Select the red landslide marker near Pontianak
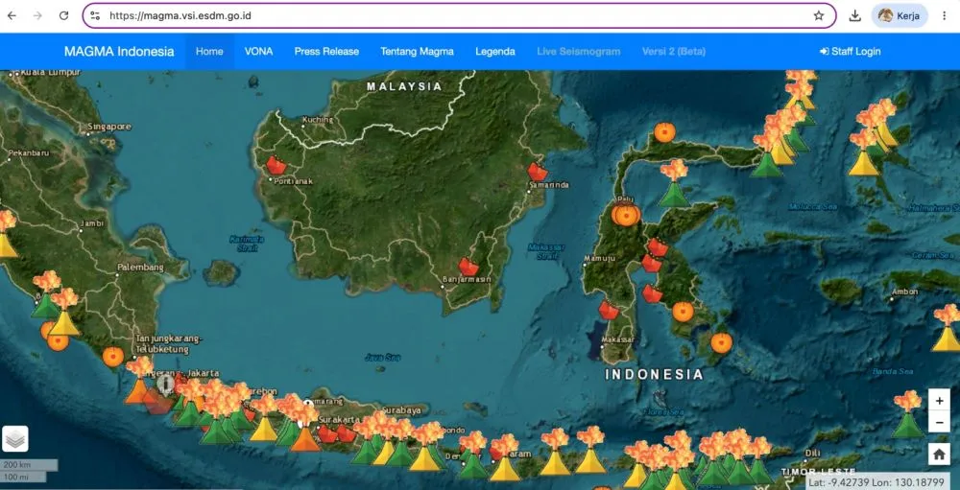This screenshot has height=490, width=960. 276,165
